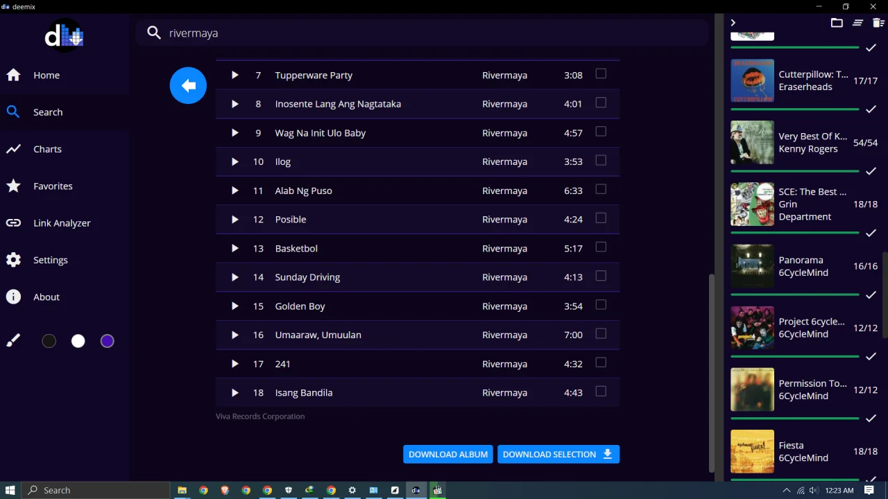Screen dimensions: 888x499
Task: Tick the Isang Bandila checkbox
Action: pyautogui.click(x=601, y=392)
